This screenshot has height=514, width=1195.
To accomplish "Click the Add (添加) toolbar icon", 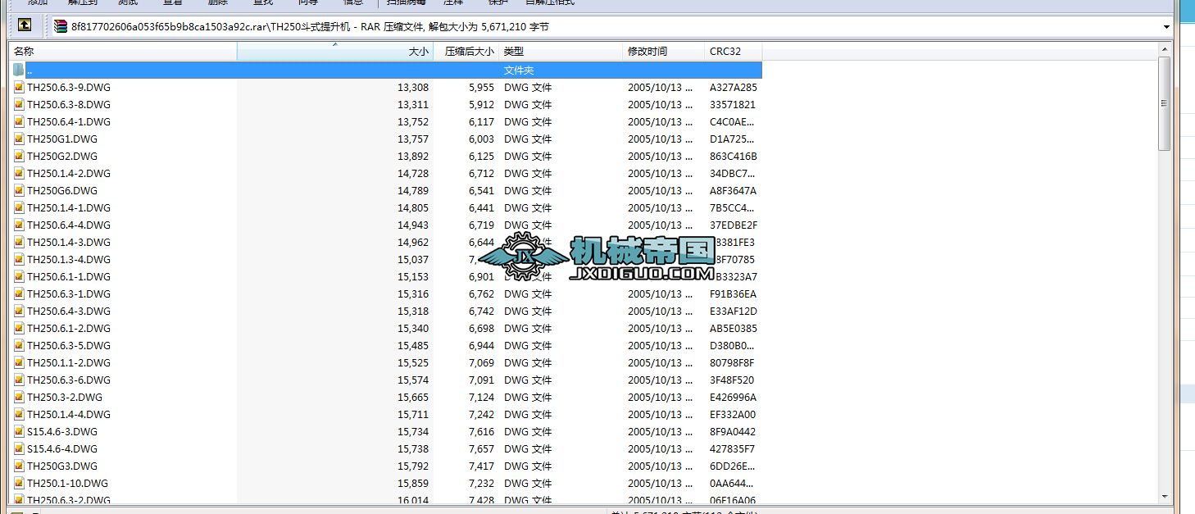I will pos(36,3).
